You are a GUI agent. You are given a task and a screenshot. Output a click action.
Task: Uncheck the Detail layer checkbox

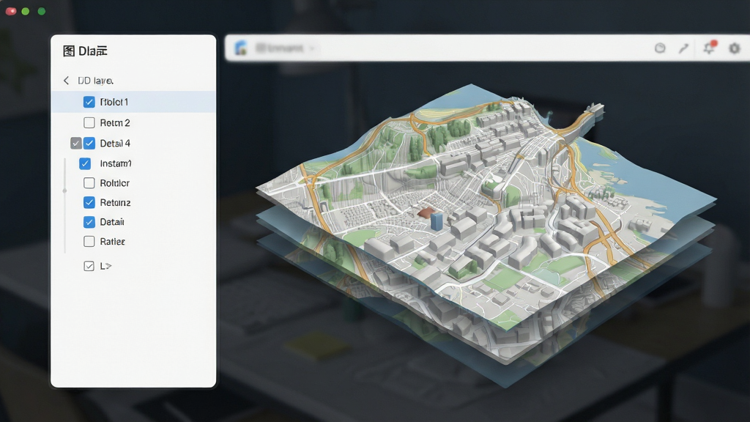[89, 222]
